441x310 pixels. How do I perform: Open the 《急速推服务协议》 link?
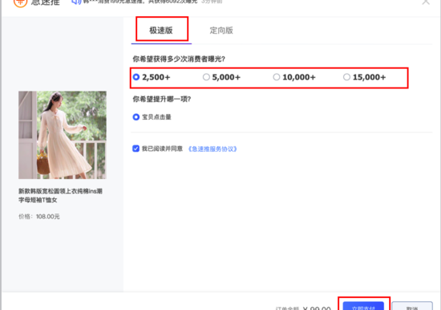pos(212,149)
